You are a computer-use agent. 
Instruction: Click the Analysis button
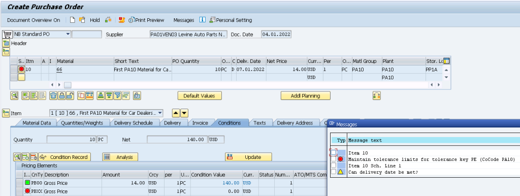pyautogui.click(x=120, y=157)
